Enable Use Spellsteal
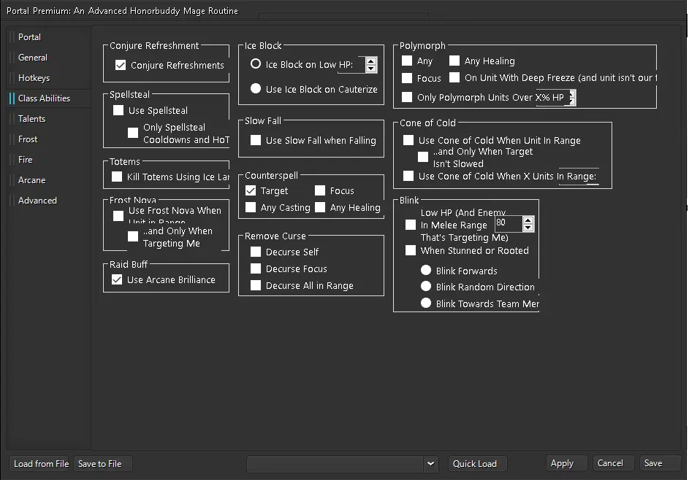The image size is (689, 480). [118, 110]
